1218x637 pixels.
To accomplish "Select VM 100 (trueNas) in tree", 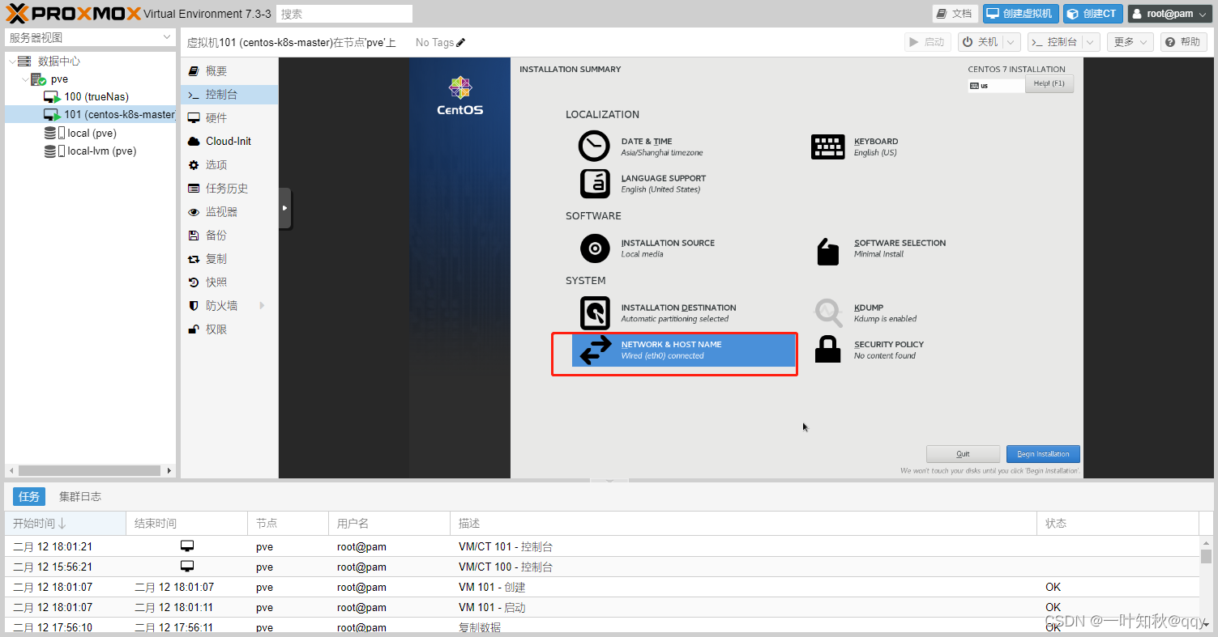I will (96, 97).
